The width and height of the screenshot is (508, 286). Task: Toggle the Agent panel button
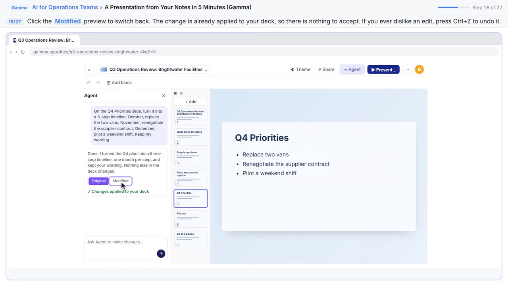(x=352, y=70)
